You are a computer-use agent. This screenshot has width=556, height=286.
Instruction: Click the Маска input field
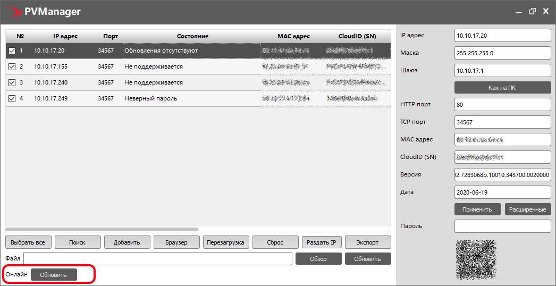click(x=502, y=53)
